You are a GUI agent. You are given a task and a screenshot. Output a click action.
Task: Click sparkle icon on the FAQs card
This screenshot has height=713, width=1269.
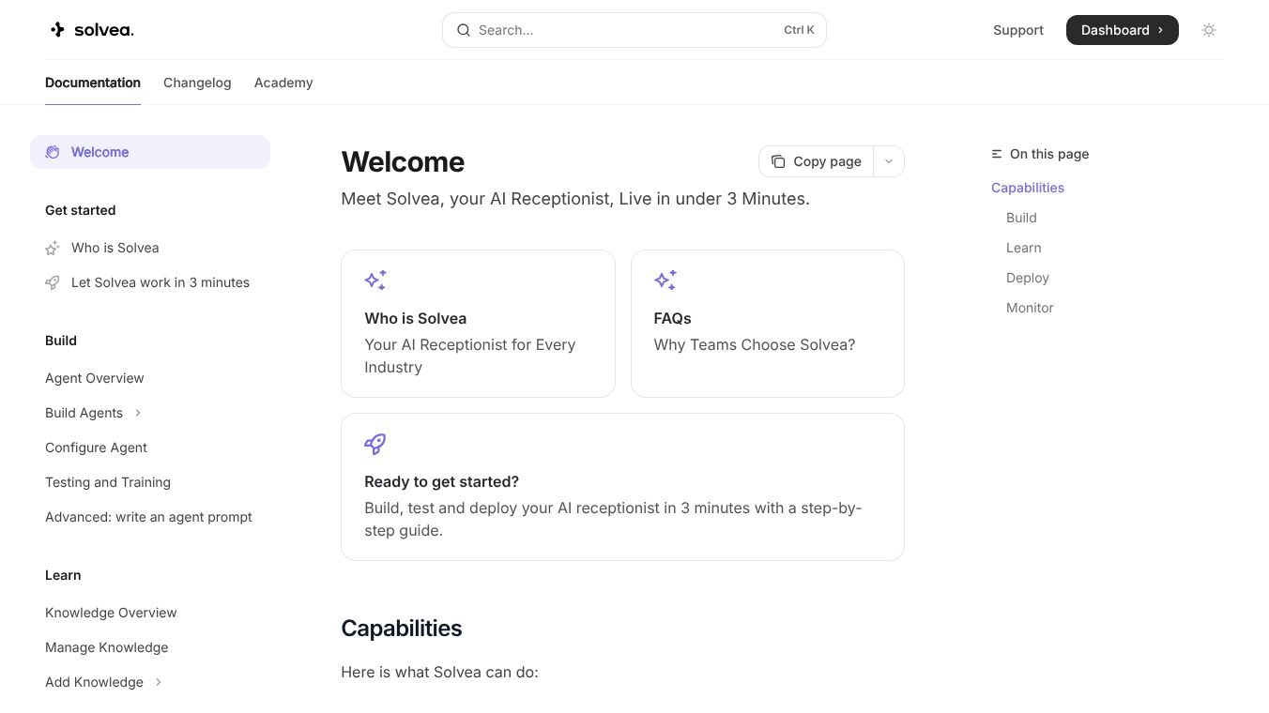(665, 280)
